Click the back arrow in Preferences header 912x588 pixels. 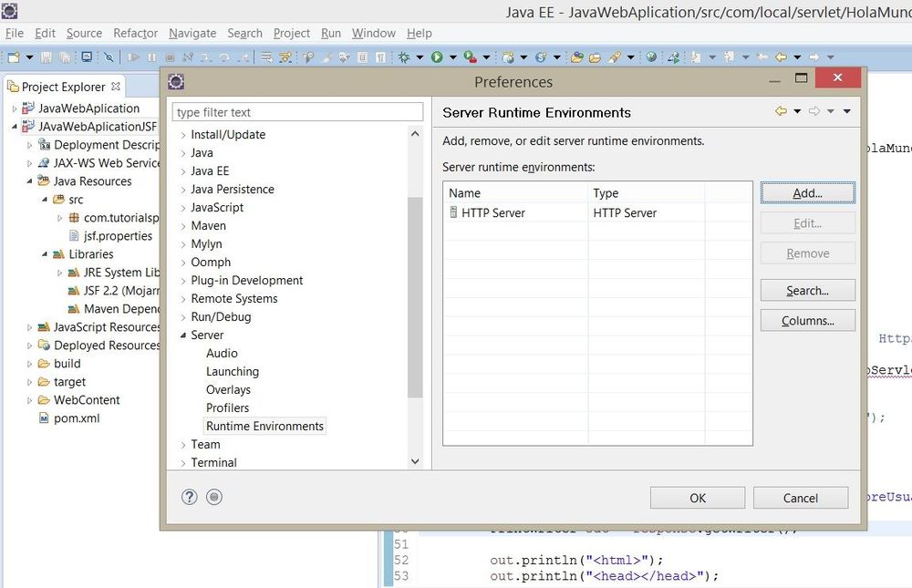[781, 112]
